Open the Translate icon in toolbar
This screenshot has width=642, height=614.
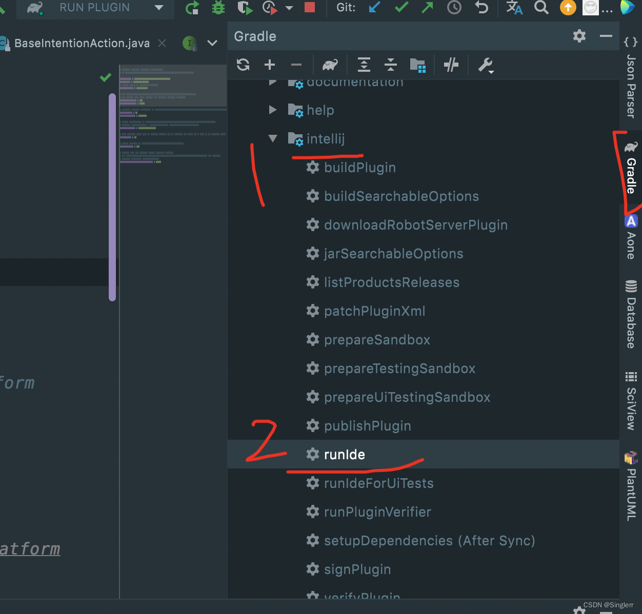pyautogui.click(x=514, y=7)
